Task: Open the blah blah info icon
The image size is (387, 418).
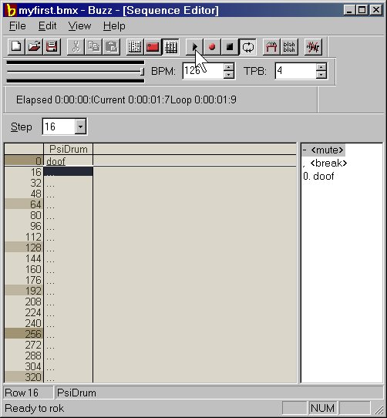Action: [289, 47]
